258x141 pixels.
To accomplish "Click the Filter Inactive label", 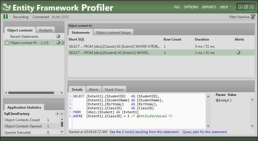I will 239,17.
